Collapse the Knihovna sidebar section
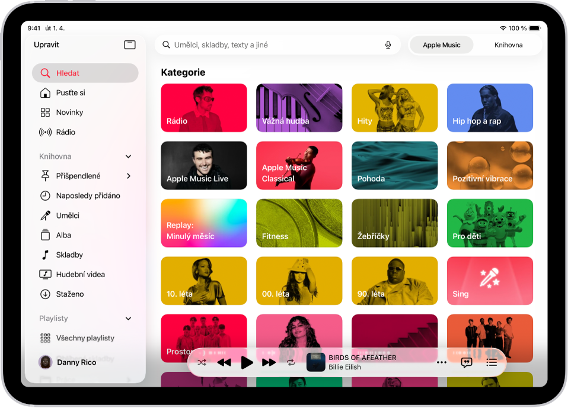571x408 pixels. [128, 156]
